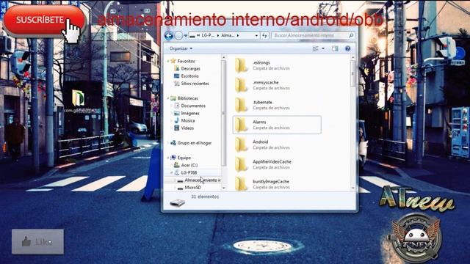Open Help with the question mark icon
Screen dimensions: 470x264
click(x=347, y=48)
